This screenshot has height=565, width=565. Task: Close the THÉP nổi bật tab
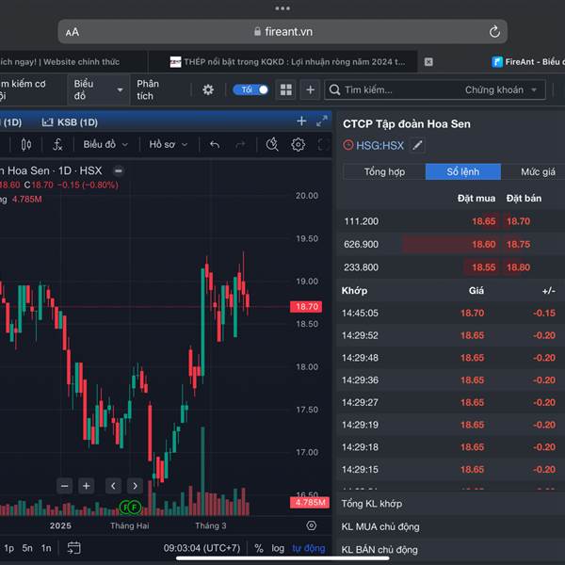click(428, 62)
